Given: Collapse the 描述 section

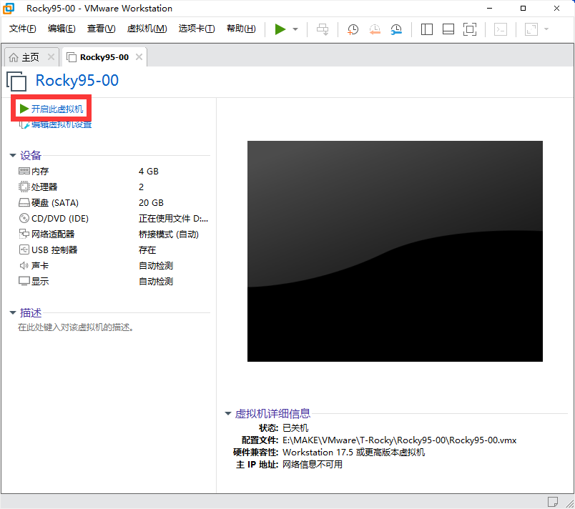Looking at the screenshot, I should tap(13, 312).
